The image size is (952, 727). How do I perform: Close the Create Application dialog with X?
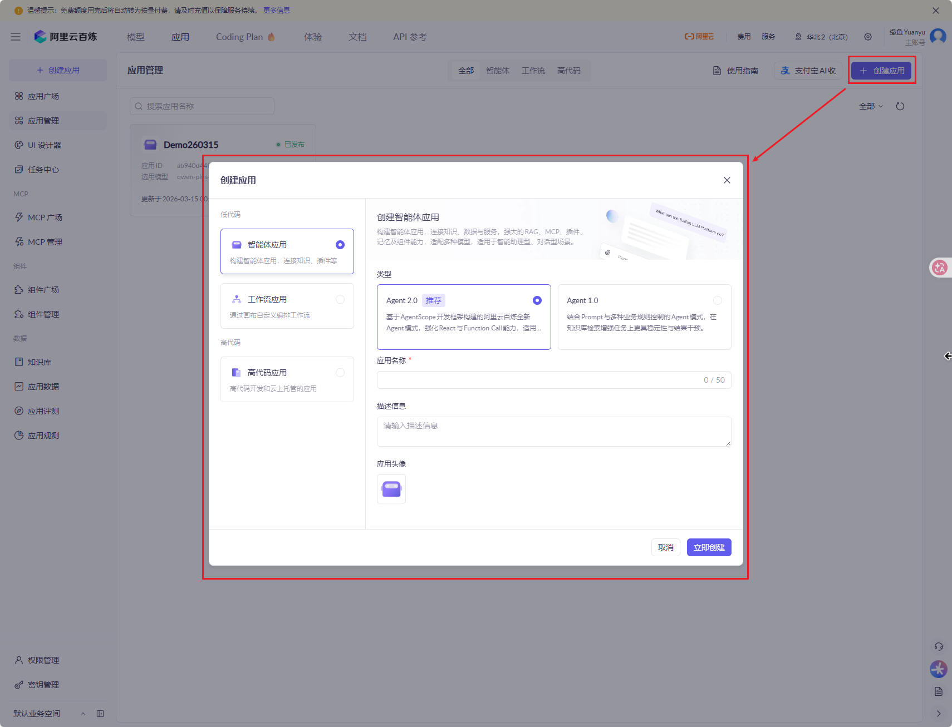pyautogui.click(x=727, y=180)
